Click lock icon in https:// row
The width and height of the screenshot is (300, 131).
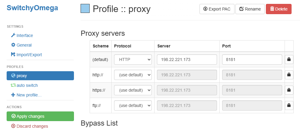coord(289,90)
